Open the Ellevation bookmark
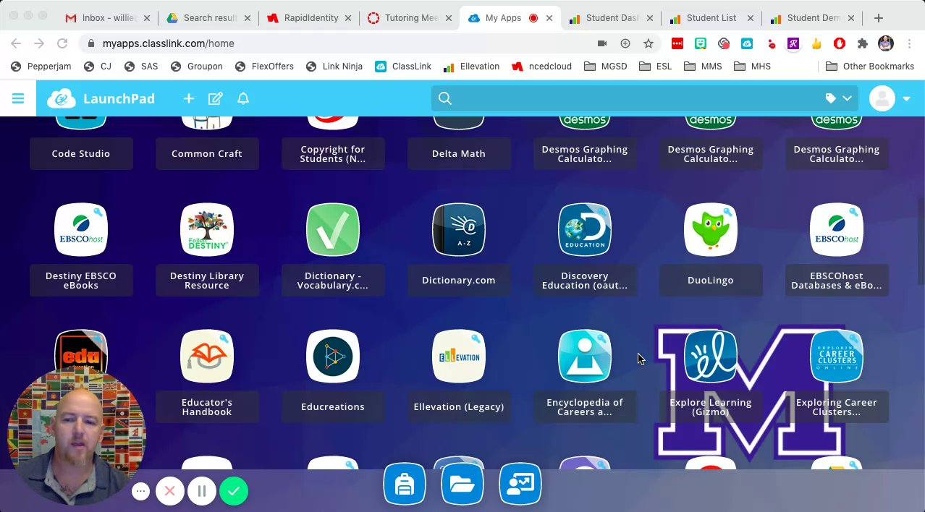The width and height of the screenshot is (925, 512). tap(470, 67)
